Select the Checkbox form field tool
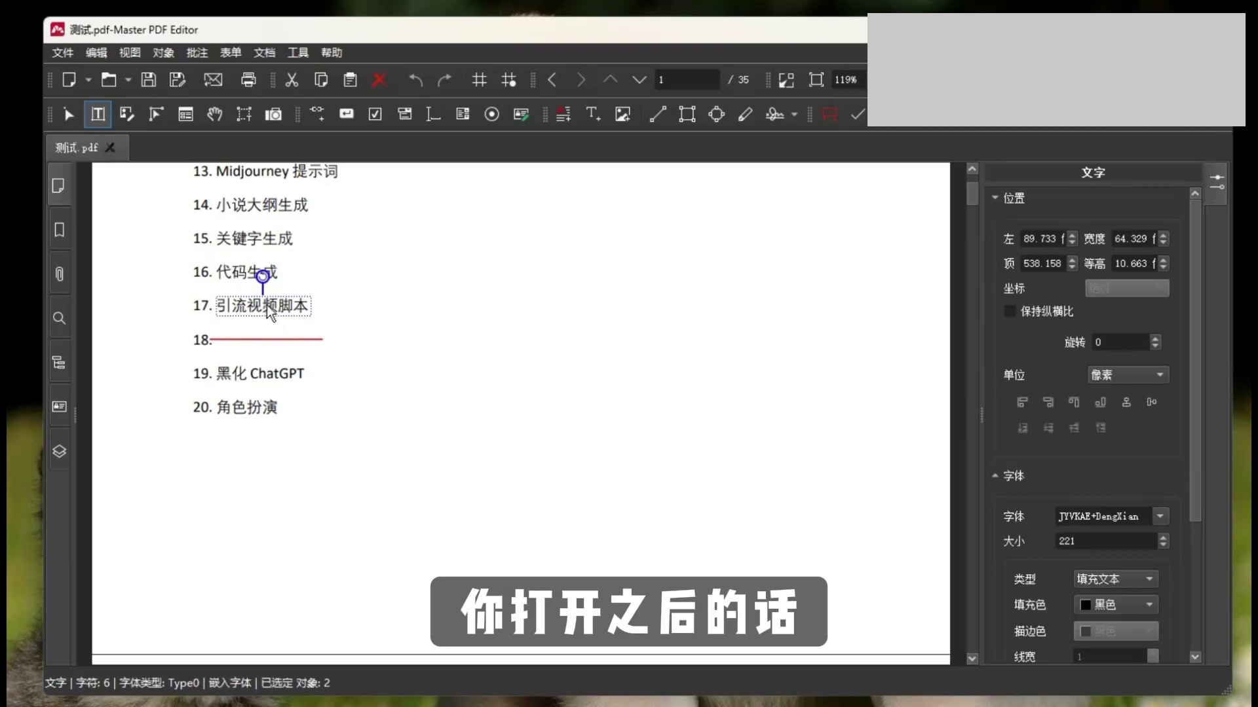 tap(375, 114)
